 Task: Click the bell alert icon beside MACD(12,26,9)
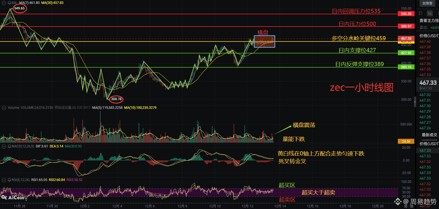click(9, 146)
